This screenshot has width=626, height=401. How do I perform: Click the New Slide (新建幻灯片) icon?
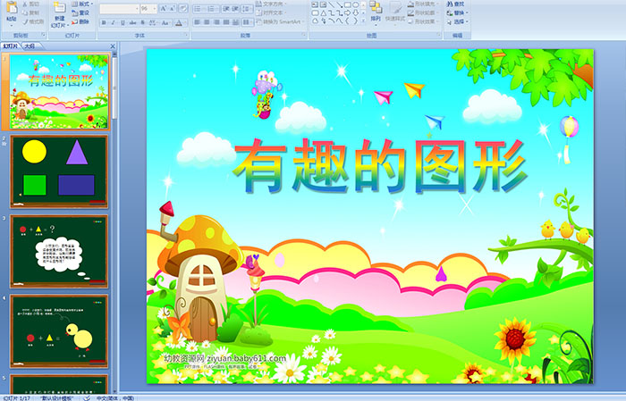[x=60, y=7]
